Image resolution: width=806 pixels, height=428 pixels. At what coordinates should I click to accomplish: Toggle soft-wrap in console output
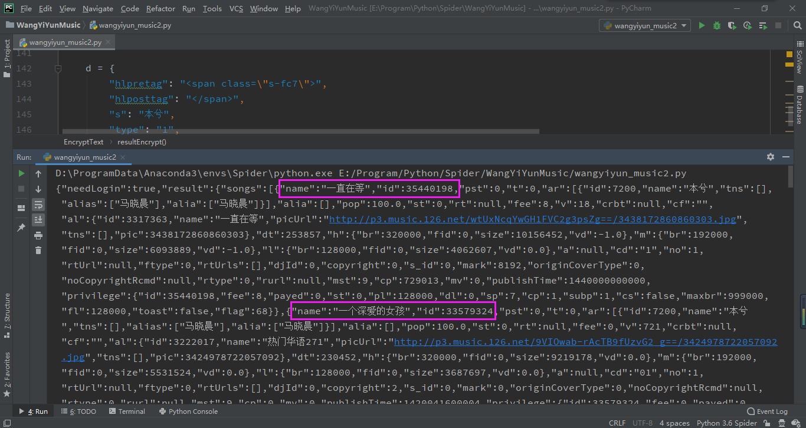(38, 204)
